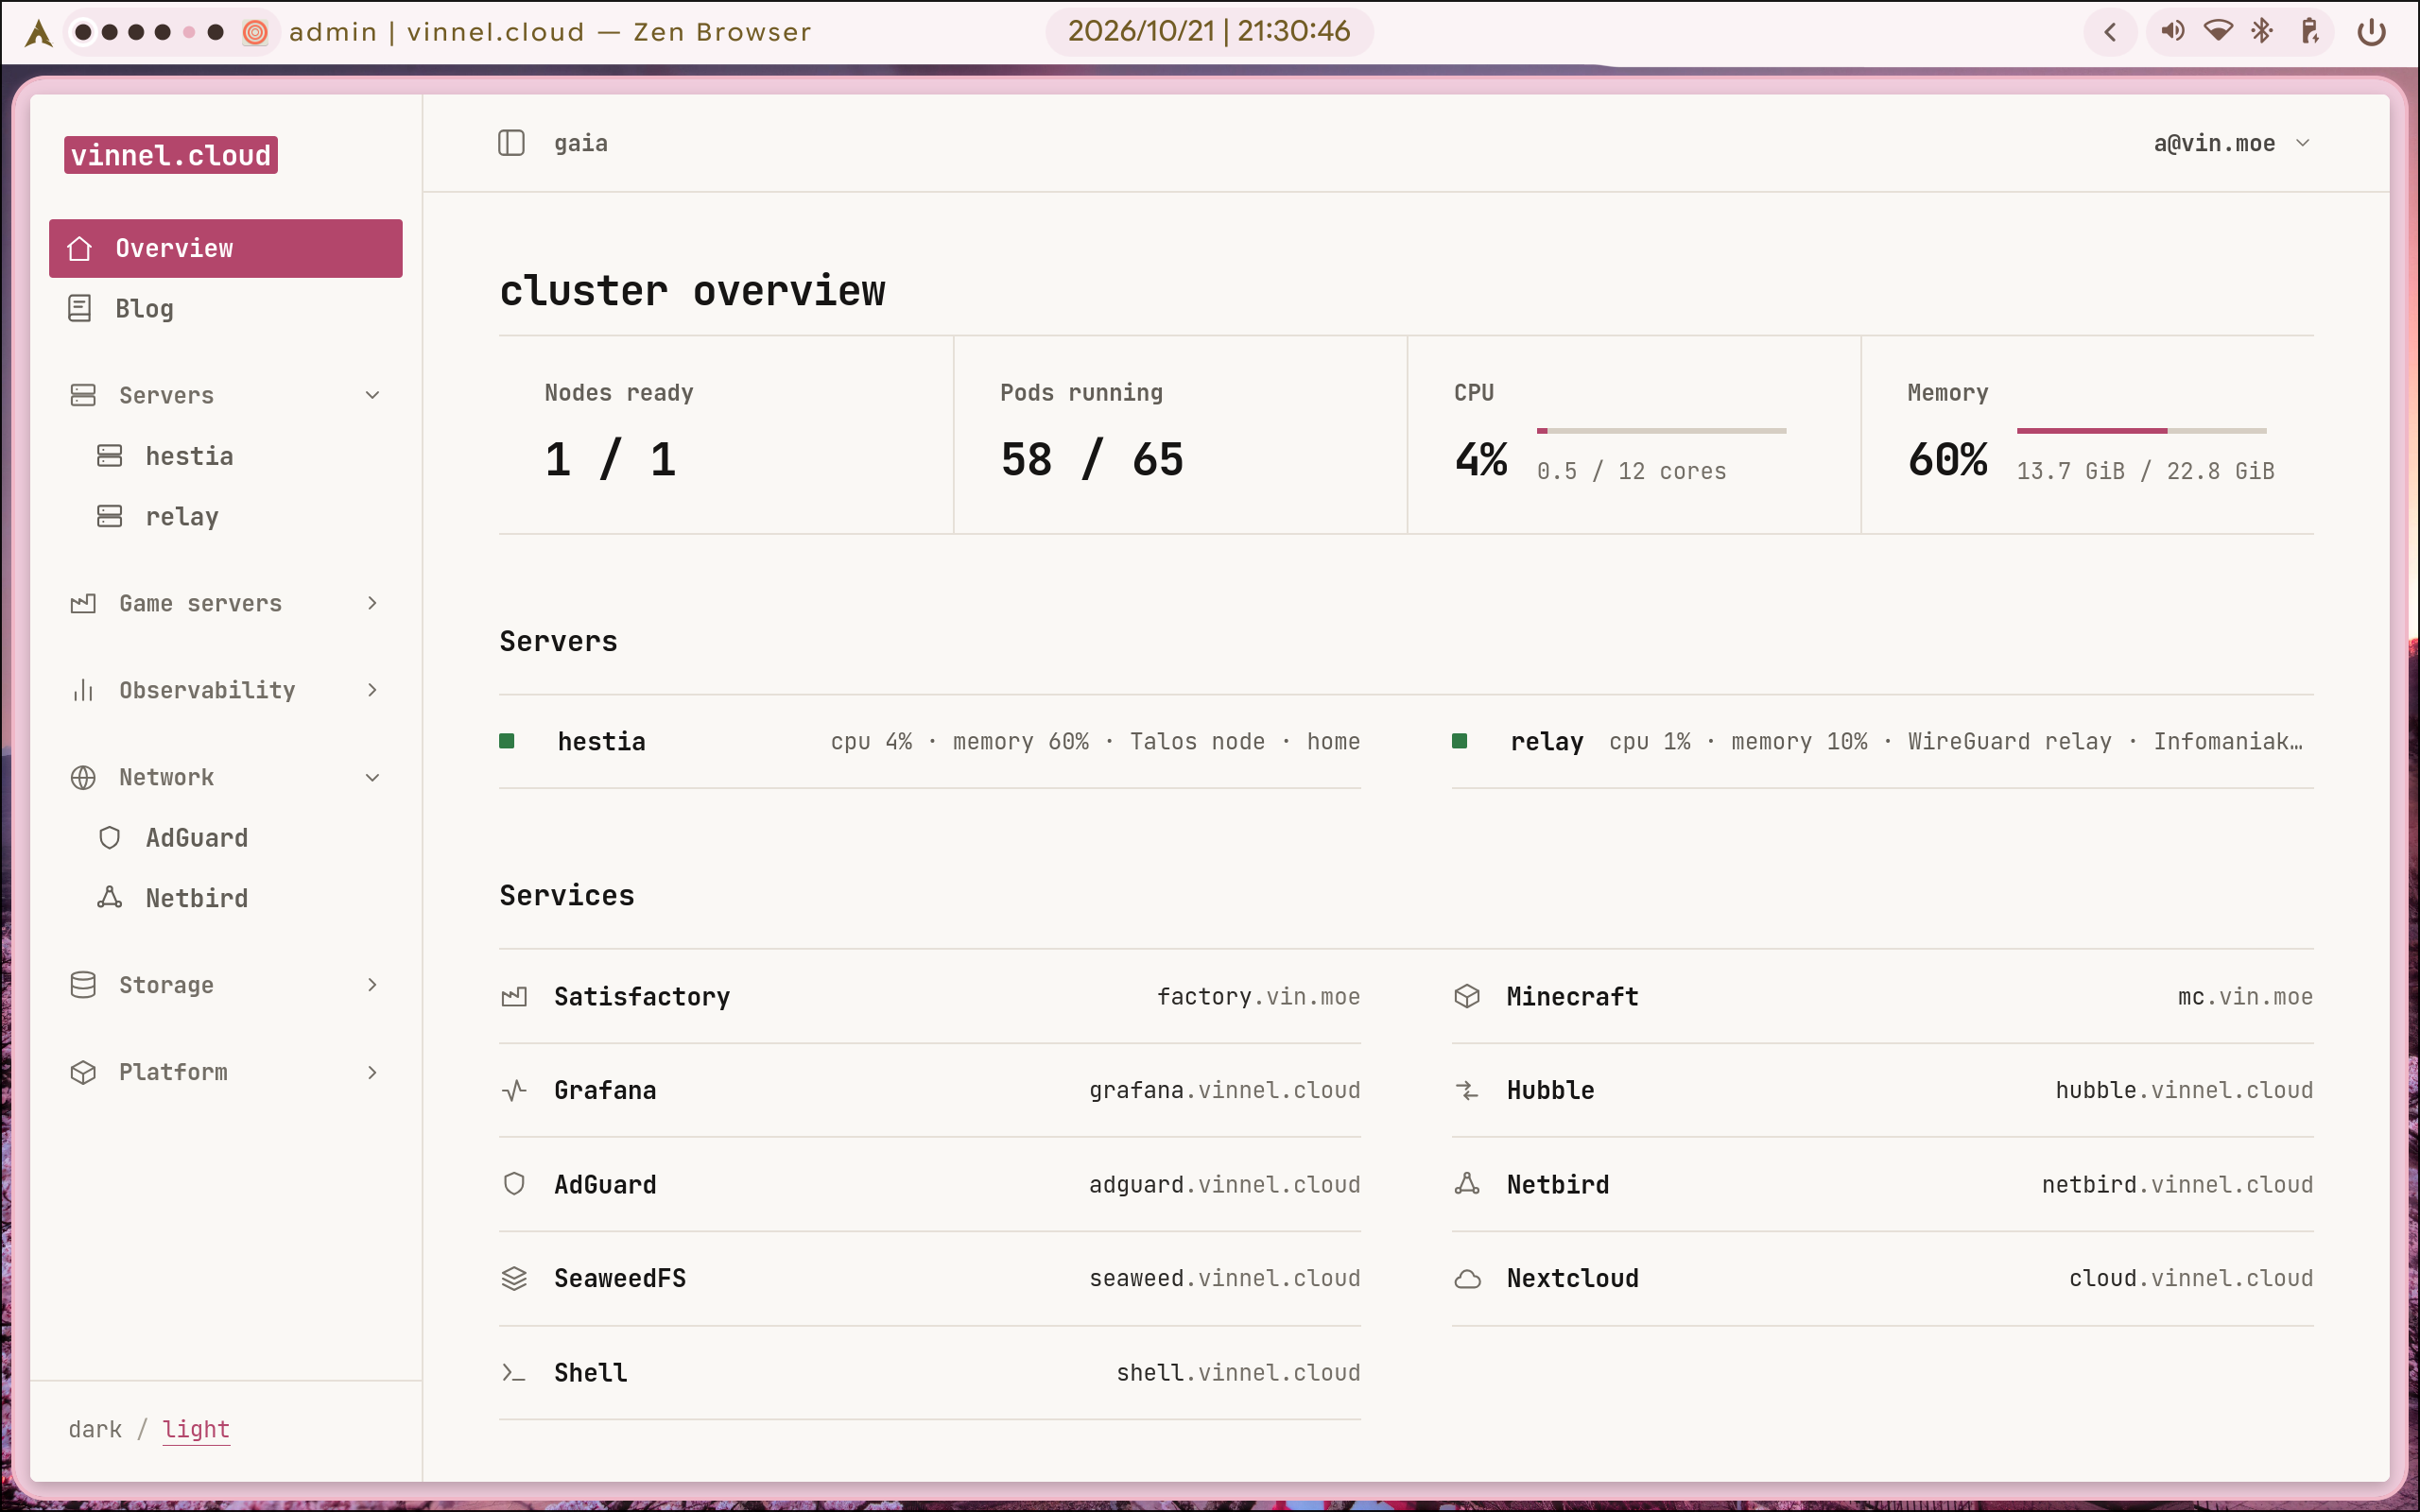Click the Satisfactory factory icon in Services
The image size is (2420, 1512).
[x=514, y=996]
